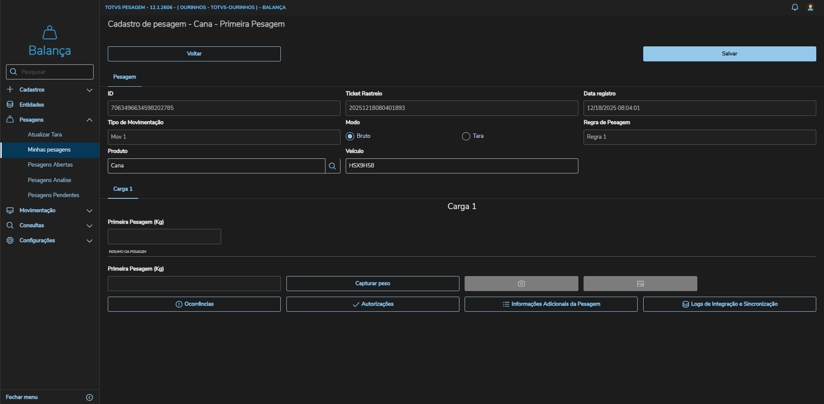Open Minhas pesagens menu item

[50, 150]
